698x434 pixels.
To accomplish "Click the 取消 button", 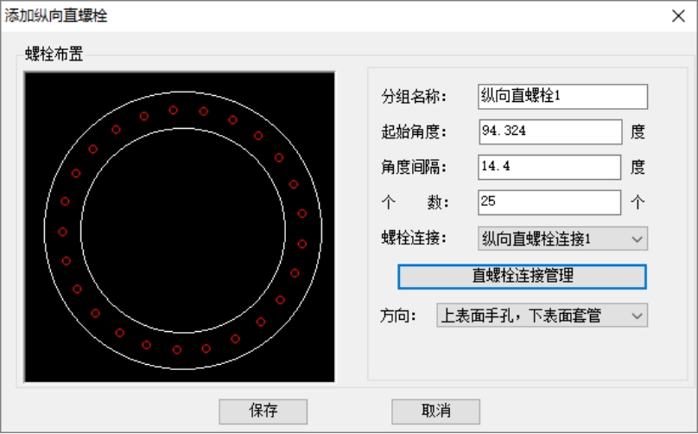I will pos(435,411).
